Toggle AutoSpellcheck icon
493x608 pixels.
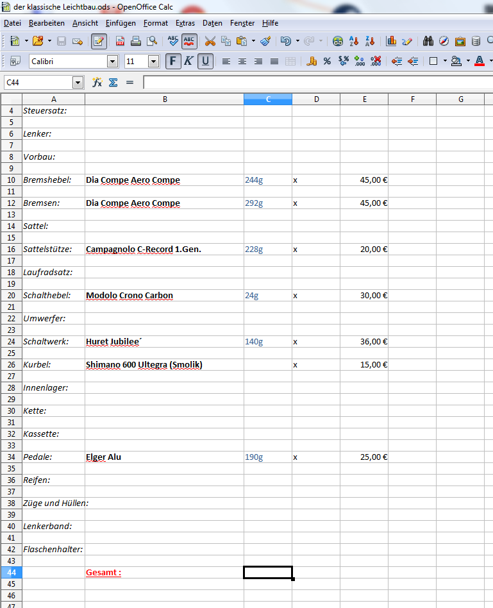[189, 40]
